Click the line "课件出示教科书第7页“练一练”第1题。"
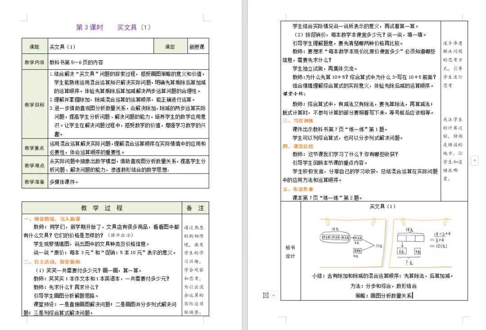The width and height of the screenshot is (486, 330). [340, 129]
